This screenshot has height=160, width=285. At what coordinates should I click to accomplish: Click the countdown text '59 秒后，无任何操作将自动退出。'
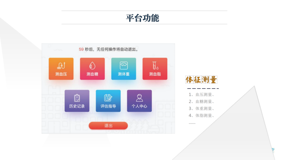point(109,49)
